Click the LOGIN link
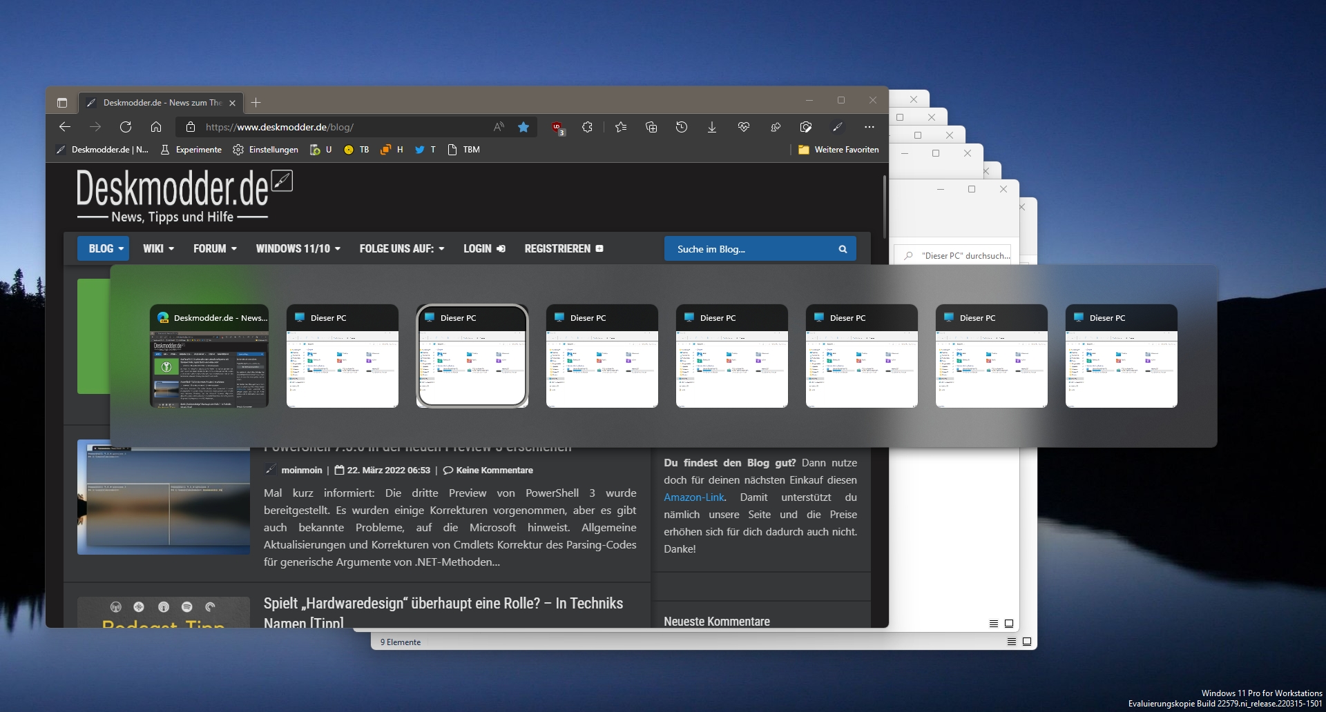Viewport: 1326px width, 712px height. coord(484,248)
